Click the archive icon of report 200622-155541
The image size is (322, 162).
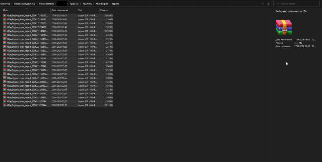click(5, 66)
